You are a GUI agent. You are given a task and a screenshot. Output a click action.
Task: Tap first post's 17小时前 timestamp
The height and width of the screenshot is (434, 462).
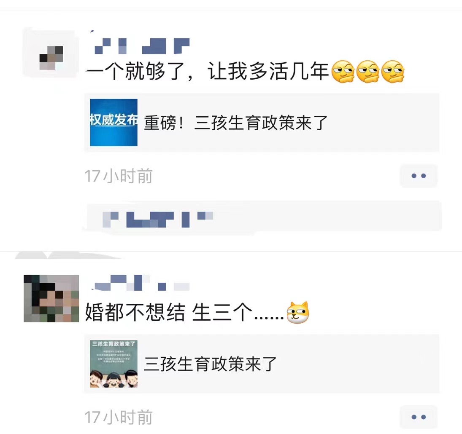[119, 176]
